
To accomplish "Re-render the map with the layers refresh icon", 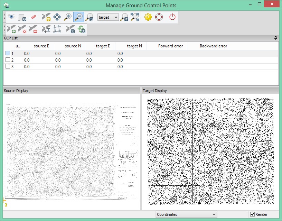I will click(22, 17).
